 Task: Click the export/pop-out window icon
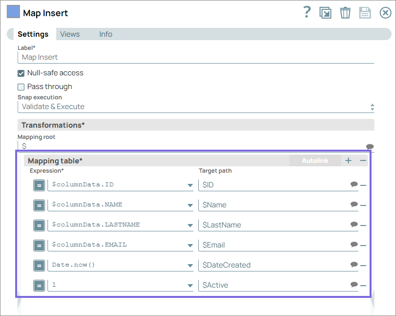coord(326,13)
